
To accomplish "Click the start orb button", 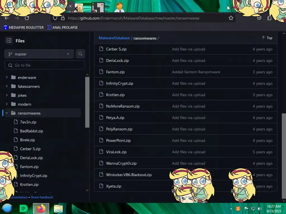I will [x=7, y=208].
